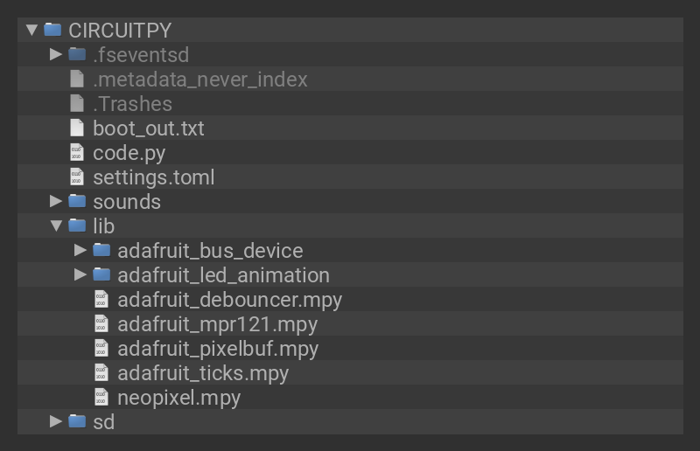Click the sounds folder icon
The image size is (700, 451).
tap(77, 202)
